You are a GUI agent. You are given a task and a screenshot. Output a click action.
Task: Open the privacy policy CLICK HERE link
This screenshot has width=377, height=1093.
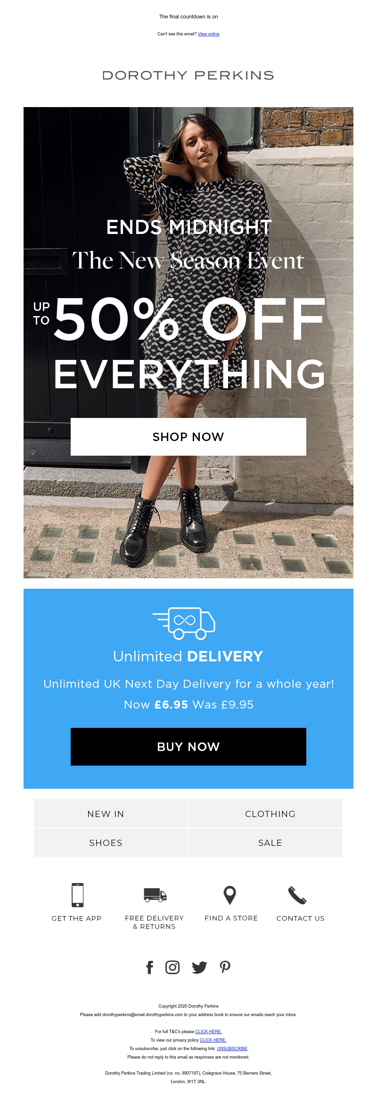213,1040
